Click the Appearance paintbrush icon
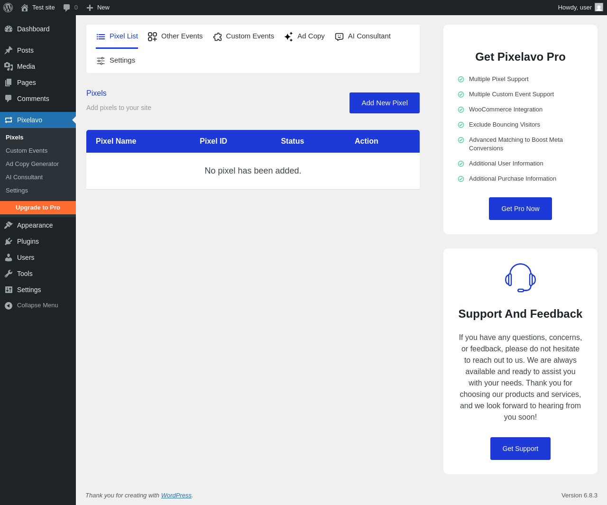Viewport: 607px width, 505px height. coord(9,225)
